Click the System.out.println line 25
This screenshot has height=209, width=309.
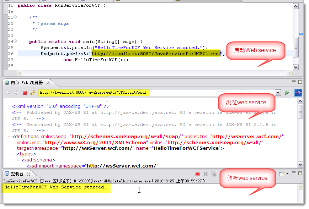click(x=124, y=48)
